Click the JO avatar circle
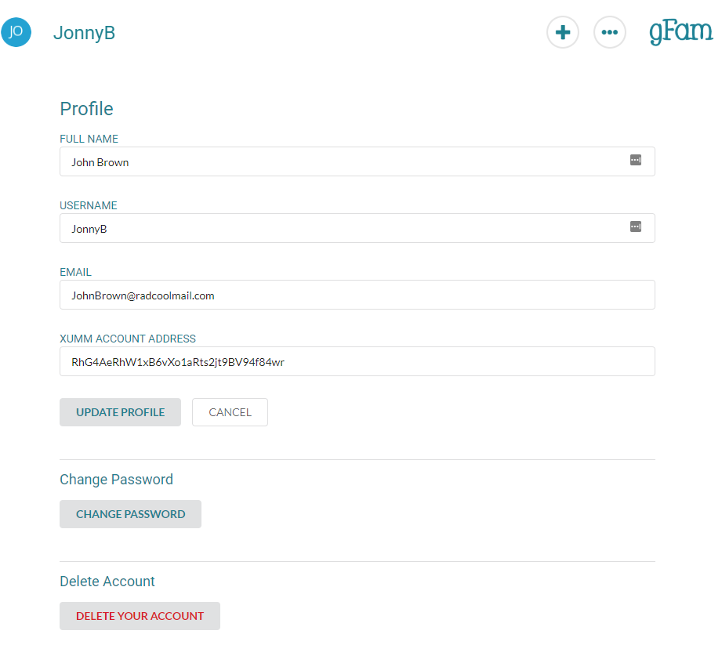The height and width of the screenshot is (645, 722). coord(16,32)
